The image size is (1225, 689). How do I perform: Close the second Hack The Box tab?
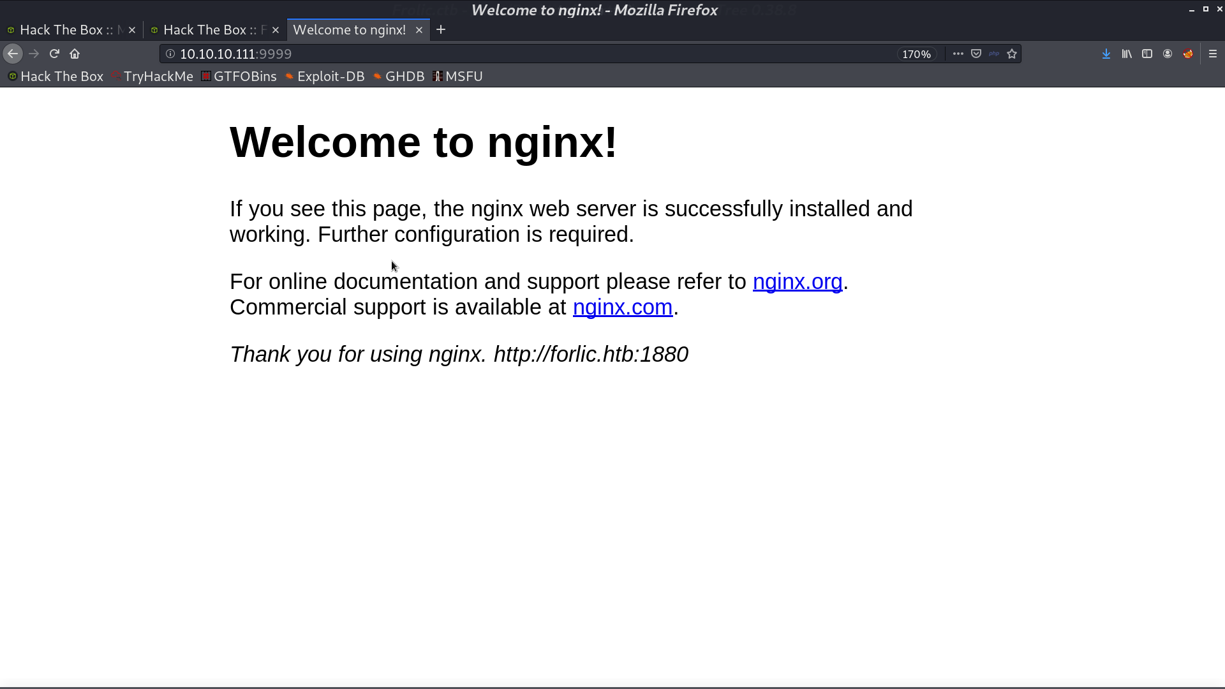tap(276, 30)
